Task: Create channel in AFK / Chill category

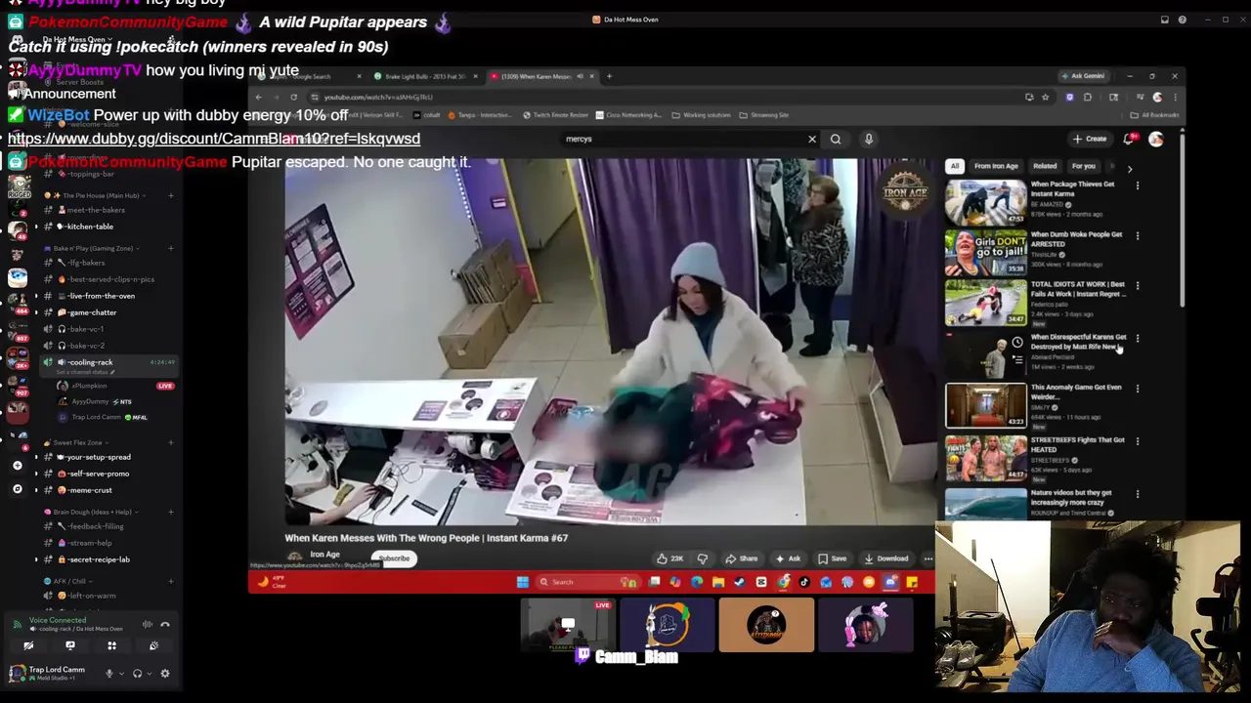Action: point(170,581)
